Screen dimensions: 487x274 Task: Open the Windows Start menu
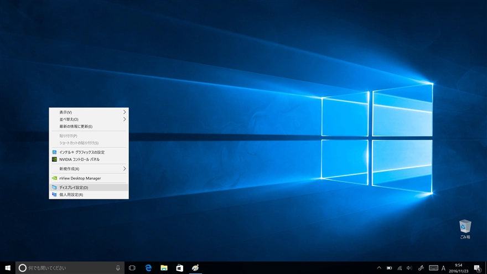pos(8,268)
